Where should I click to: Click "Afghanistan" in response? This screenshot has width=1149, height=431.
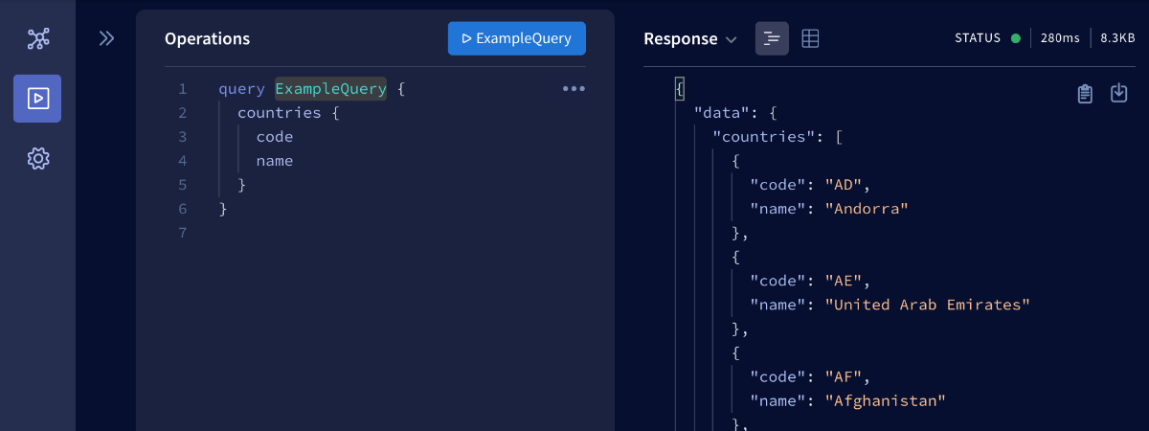coord(886,400)
